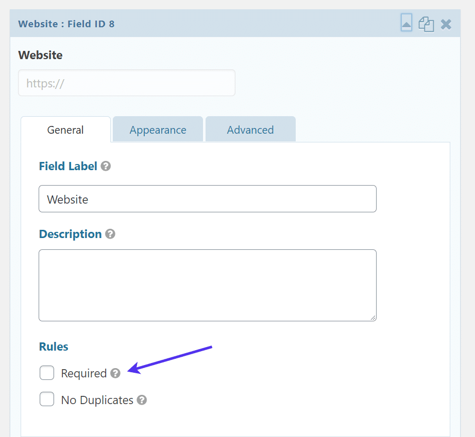Open the Advanced tab
This screenshot has width=475, height=437.
click(250, 130)
